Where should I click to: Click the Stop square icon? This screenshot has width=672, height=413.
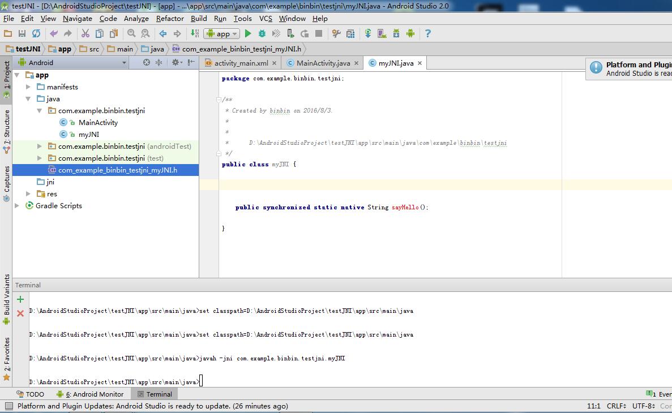(x=318, y=33)
